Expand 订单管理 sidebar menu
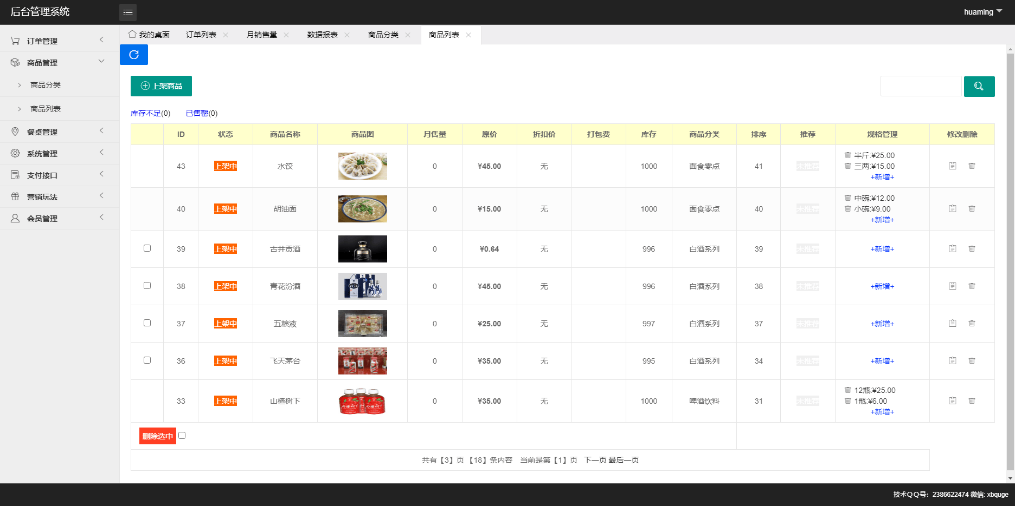The image size is (1015, 506). tap(60, 41)
